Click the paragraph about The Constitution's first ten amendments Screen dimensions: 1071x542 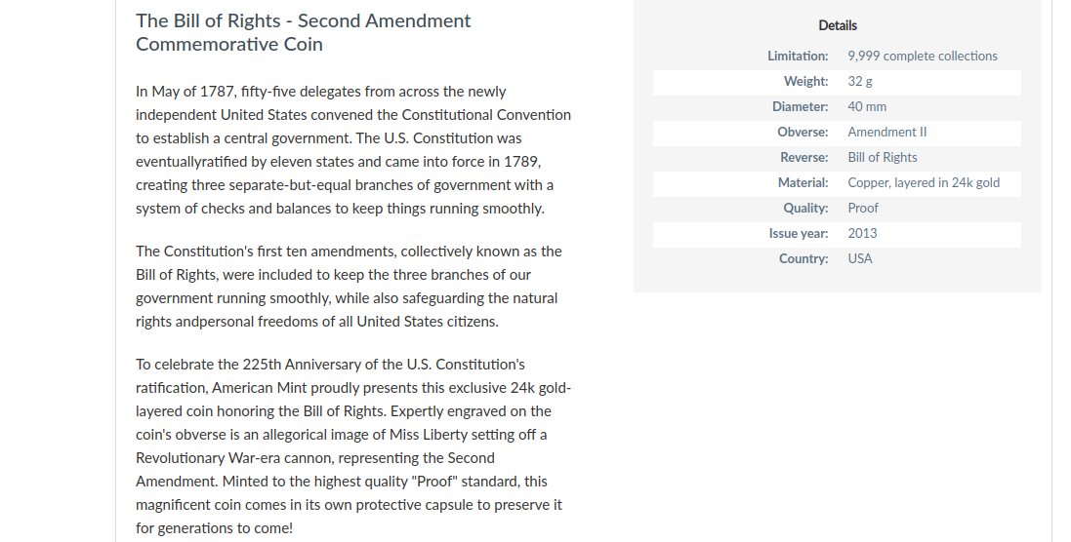(349, 287)
